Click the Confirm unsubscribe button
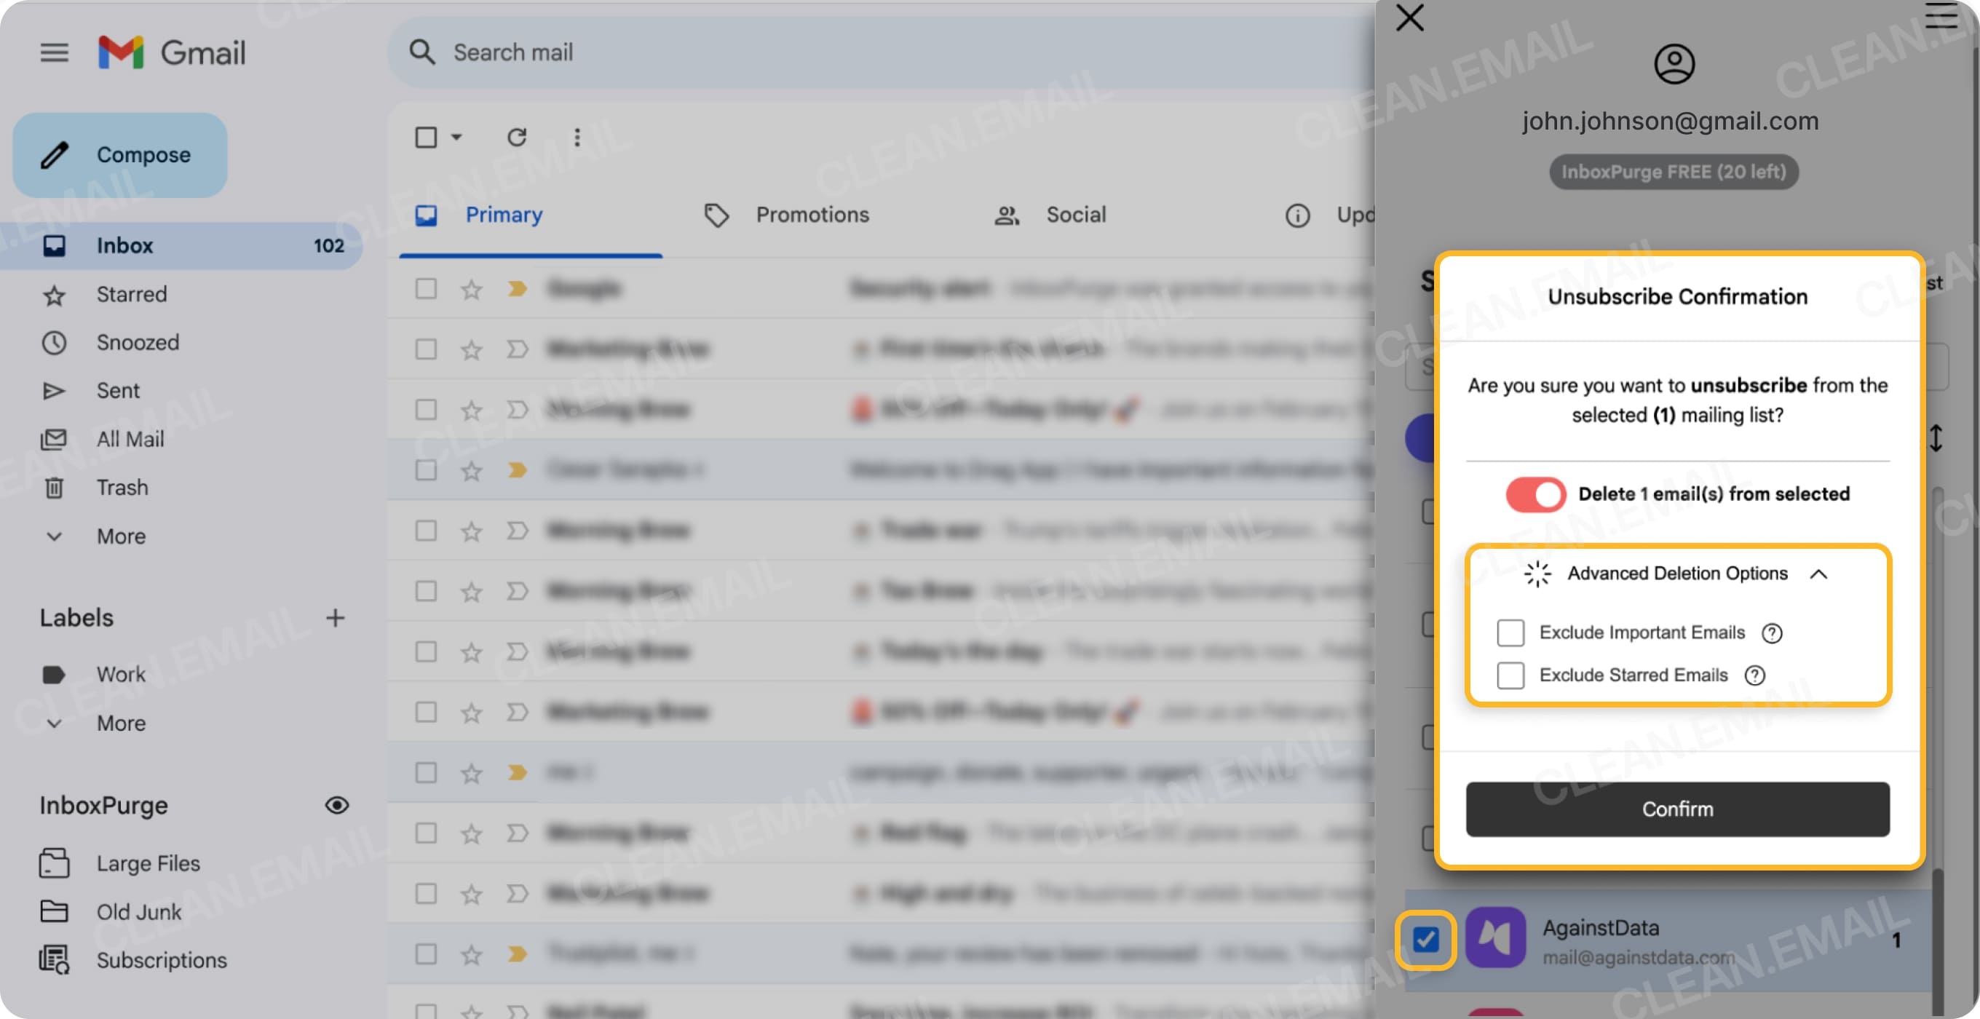This screenshot has height=1019, width=1980. click(1677, 809)
